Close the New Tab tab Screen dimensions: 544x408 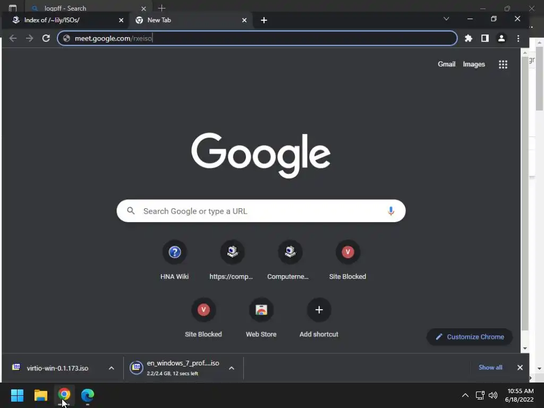pos(244,20)
